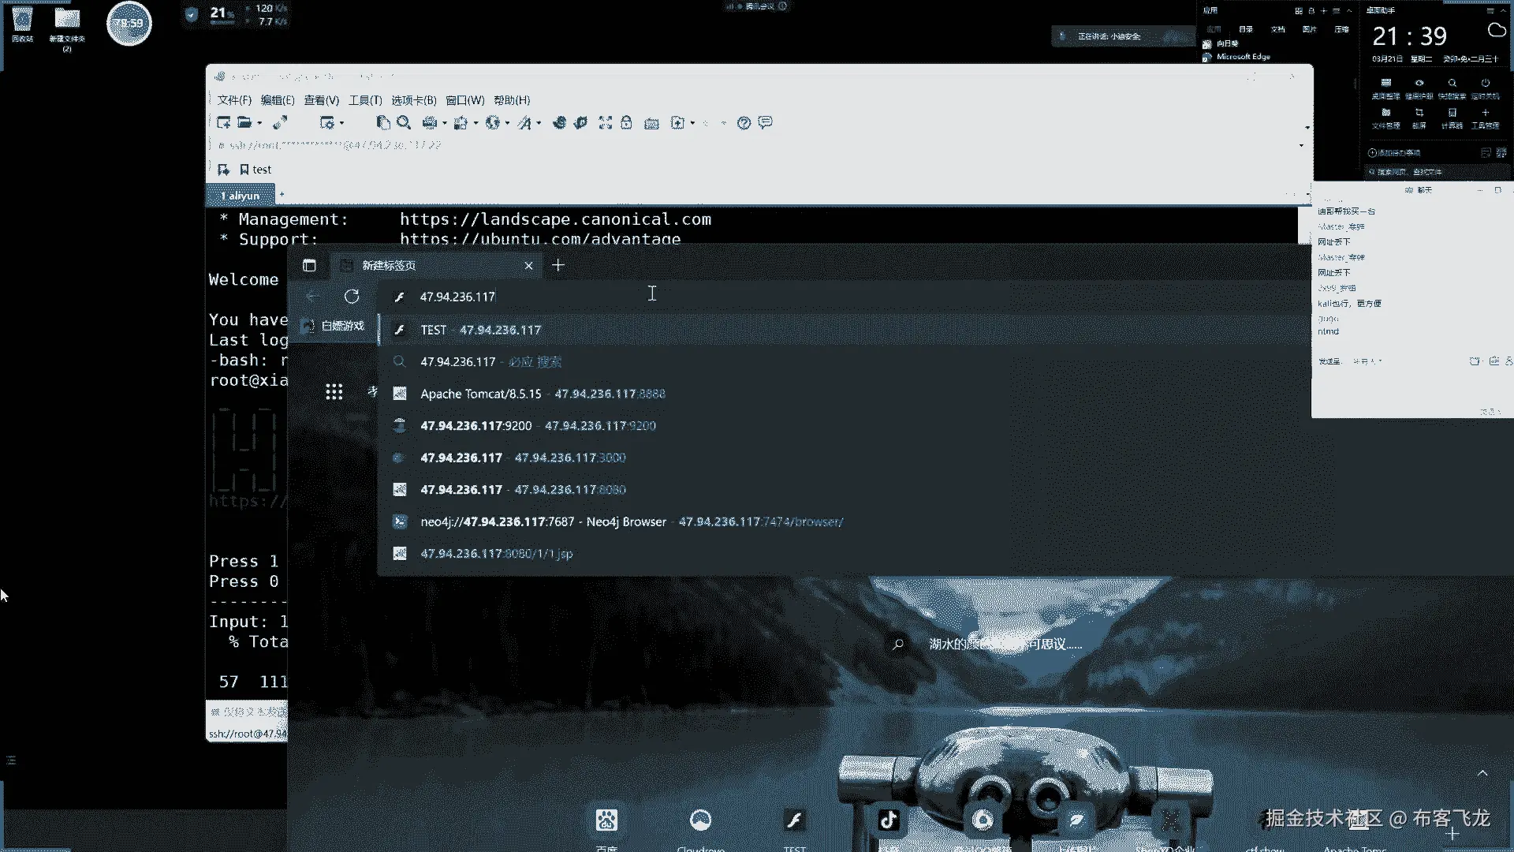This screenshot has width=1514, height=852.
Task: Switch to the aliyun session tab
Action: 241,196
